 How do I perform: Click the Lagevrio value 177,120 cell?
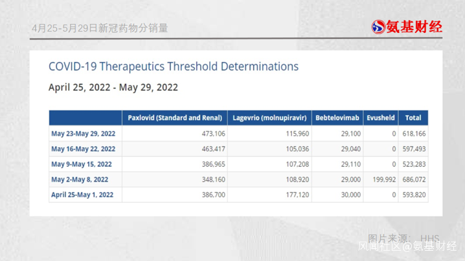294,194
